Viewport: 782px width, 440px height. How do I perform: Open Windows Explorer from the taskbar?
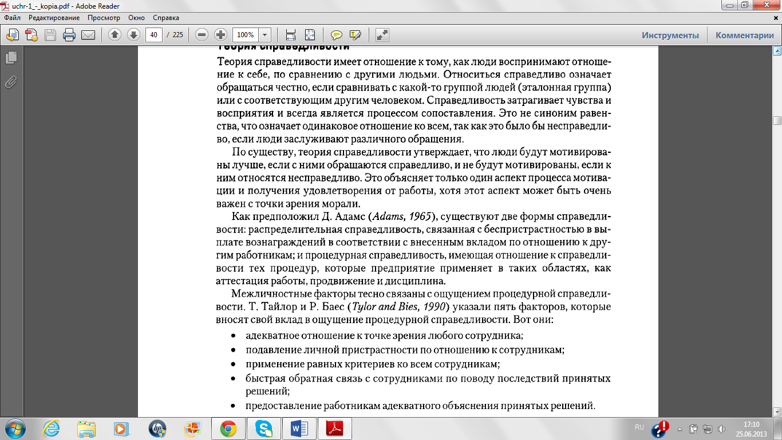click(86, 428)
